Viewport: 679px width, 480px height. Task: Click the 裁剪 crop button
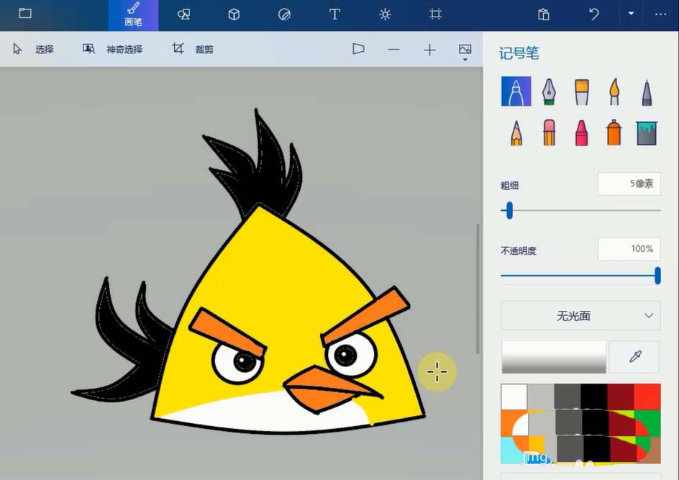(x=192, y=49)
